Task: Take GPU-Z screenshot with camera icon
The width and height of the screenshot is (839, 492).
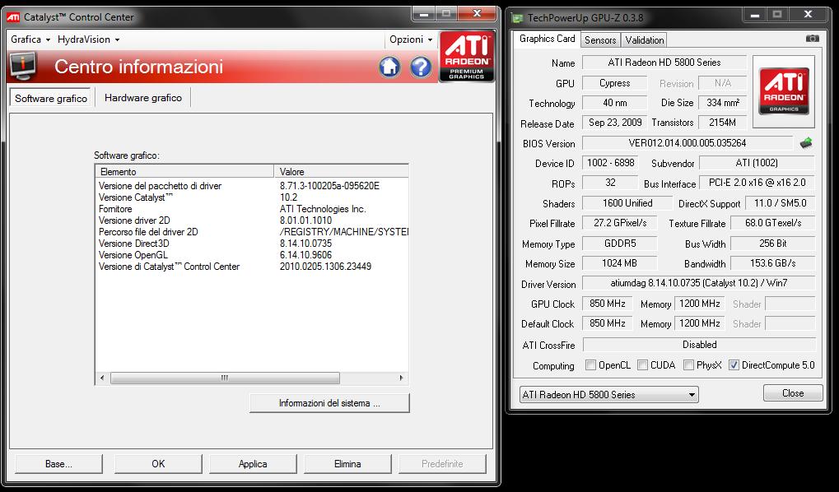Action: coord(813,39)
